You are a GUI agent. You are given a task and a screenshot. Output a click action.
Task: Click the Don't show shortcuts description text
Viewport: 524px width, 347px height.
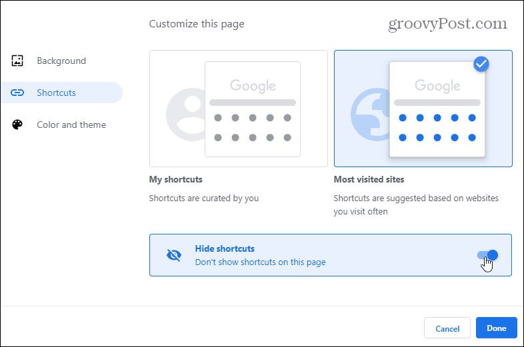pos(260,262)
